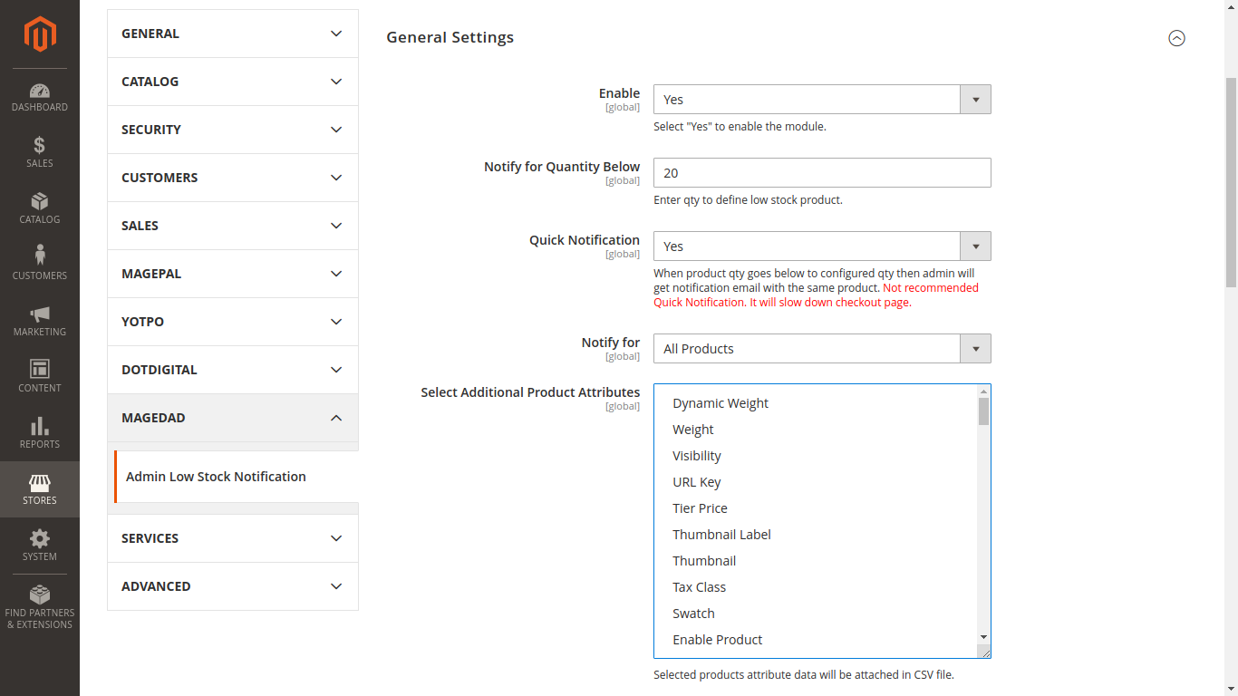Select Enable Product attribute option
This screenshot has height=696, width=1238.
pyautogui.click(x=816, y=640)
